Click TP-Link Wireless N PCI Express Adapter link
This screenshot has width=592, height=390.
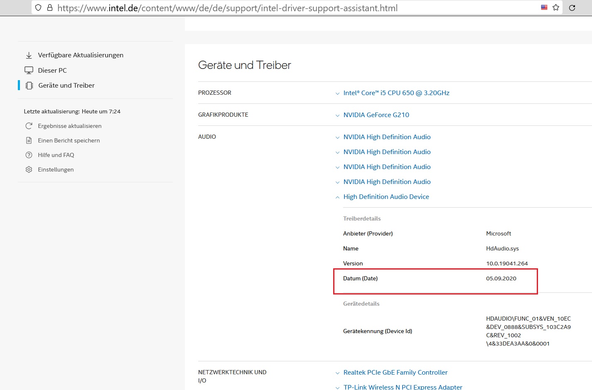403,387
